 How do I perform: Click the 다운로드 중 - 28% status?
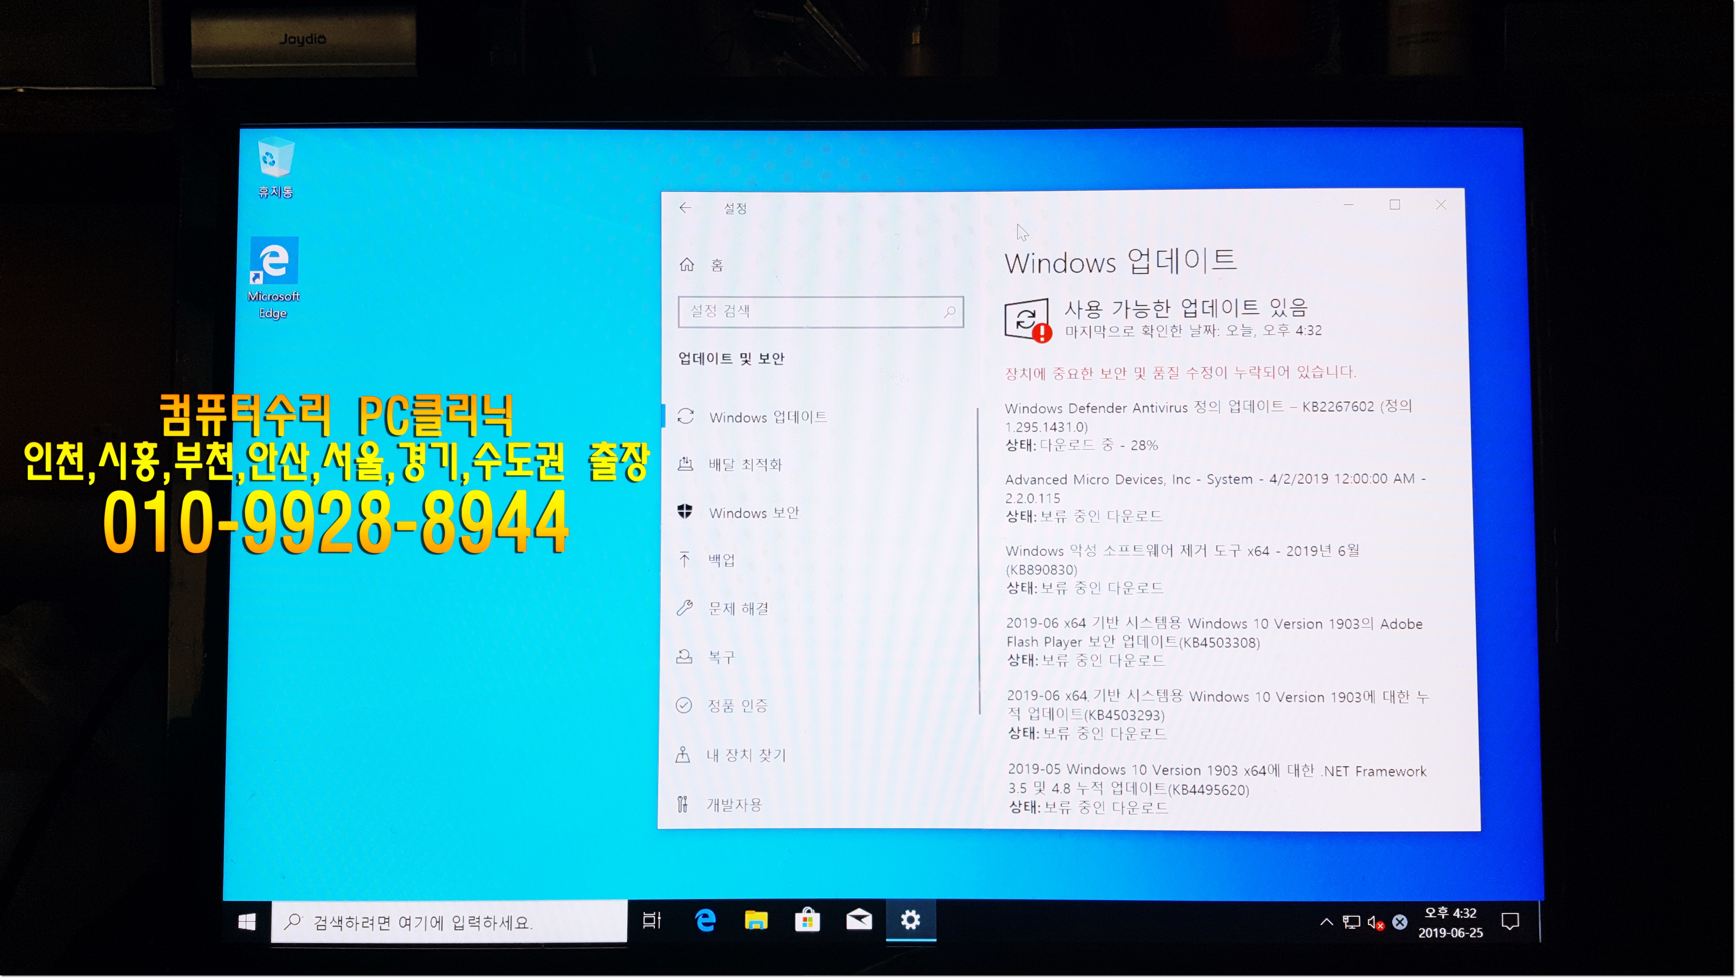coord(1098,446)
